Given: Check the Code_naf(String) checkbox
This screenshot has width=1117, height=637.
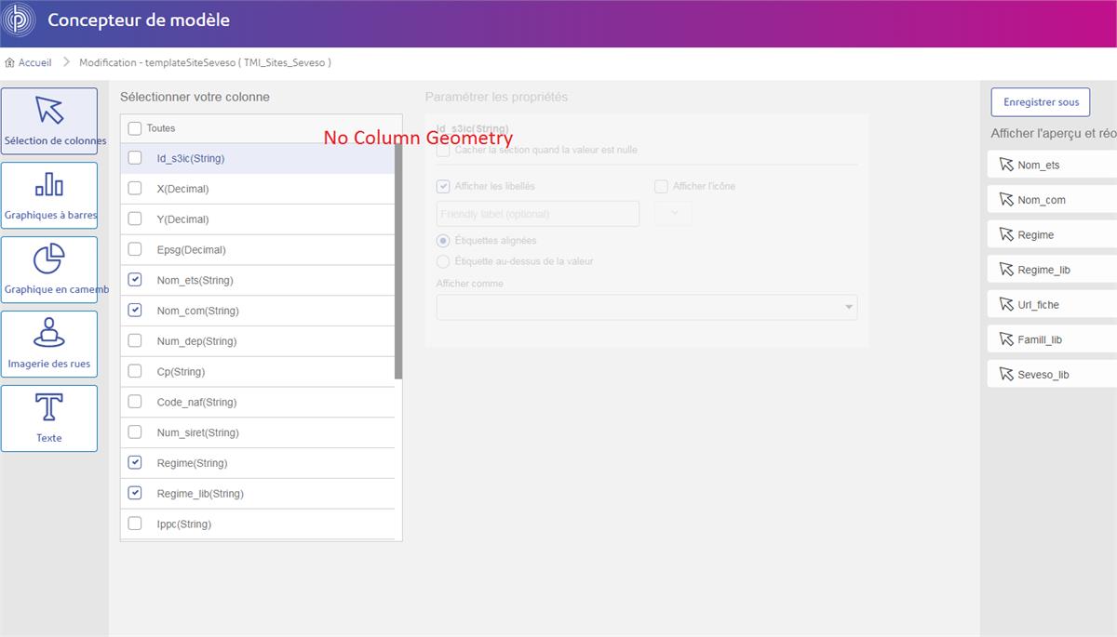Looking at the screenshot, I should (x=135, y=402).
